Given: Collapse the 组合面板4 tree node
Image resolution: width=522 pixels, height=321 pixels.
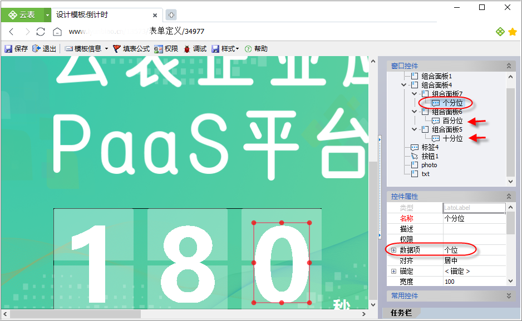Looking at the screenshot, I should tap(404, 85).
